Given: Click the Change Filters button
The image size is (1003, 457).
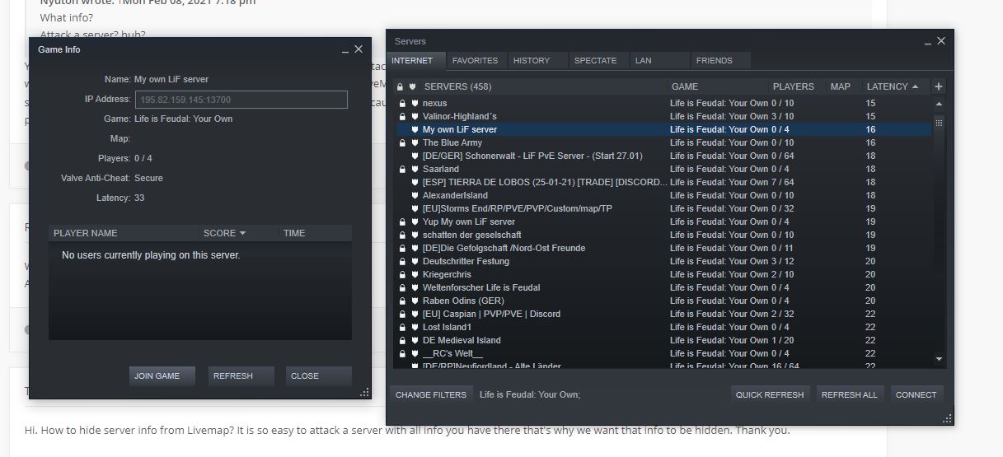Looking at the screenshot, I should [x=431, y=394].
